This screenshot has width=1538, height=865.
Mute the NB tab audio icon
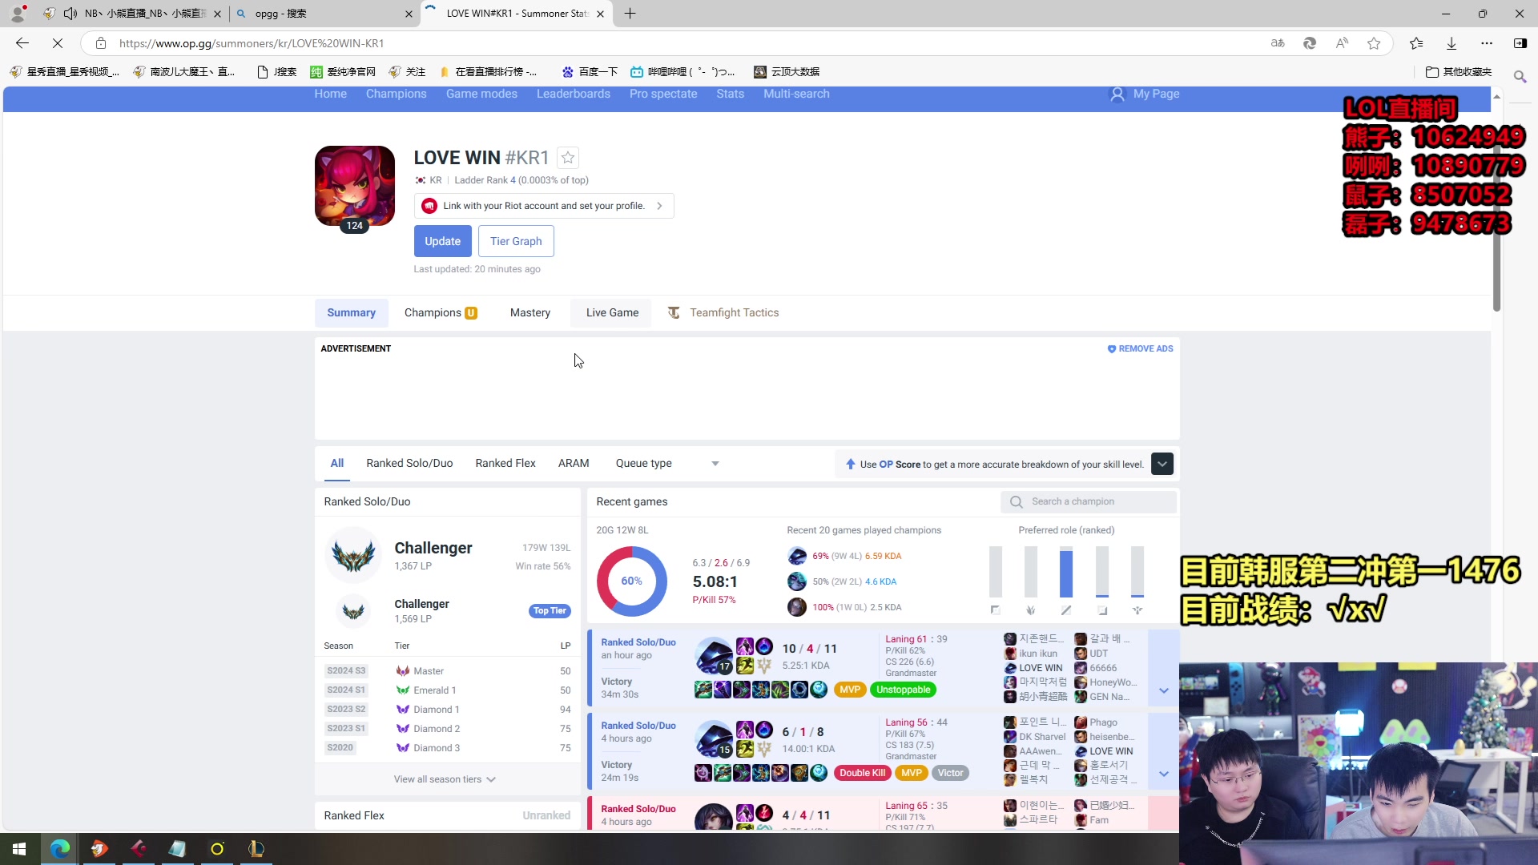coord(70,14)
